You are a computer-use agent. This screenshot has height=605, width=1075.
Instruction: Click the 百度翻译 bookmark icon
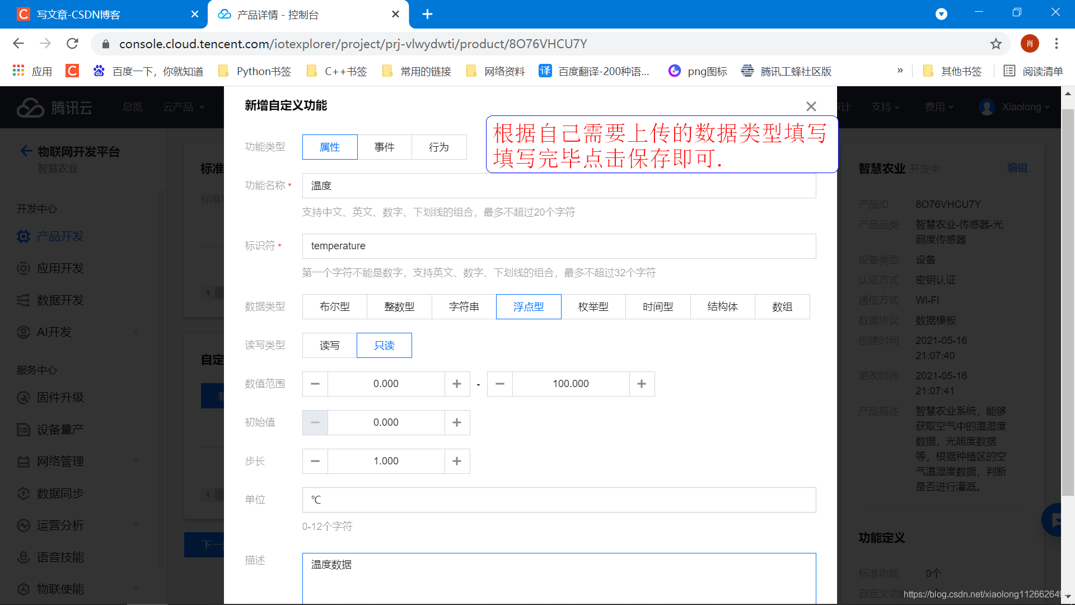[x=545, y=71]
